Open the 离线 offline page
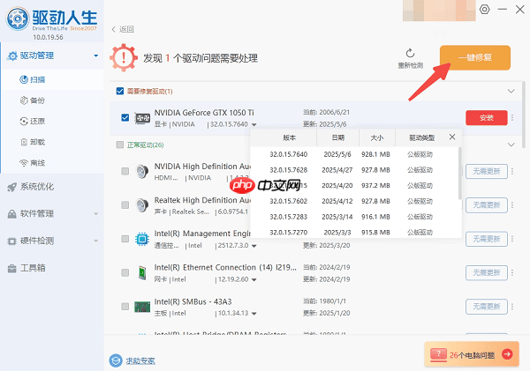Screen dimensions: 530x371 coord(33,163)
